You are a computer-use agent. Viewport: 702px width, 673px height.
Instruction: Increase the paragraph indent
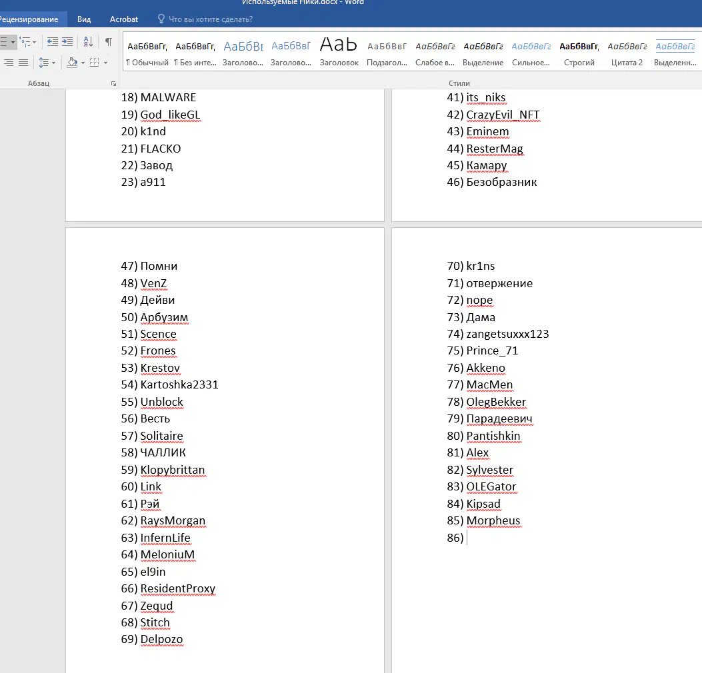[67, 41]
